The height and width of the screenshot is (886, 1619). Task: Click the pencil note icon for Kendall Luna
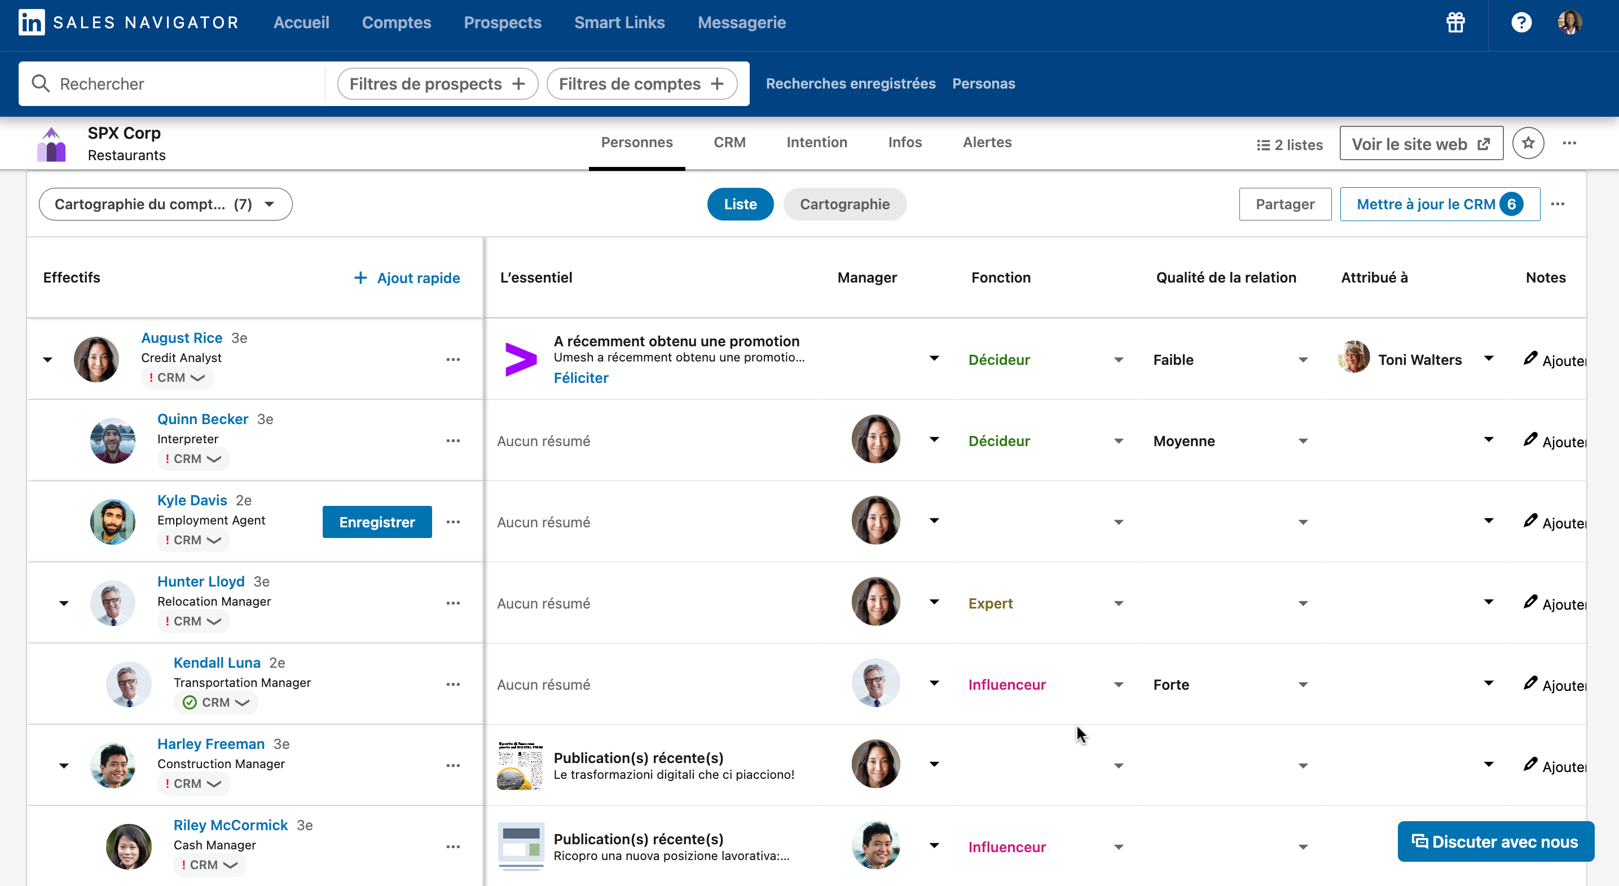(1530, 683)
